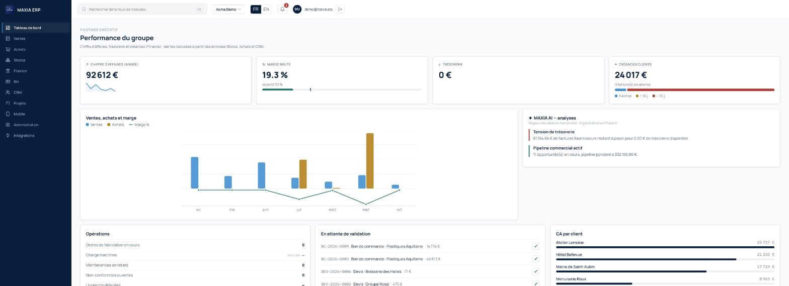The image size is (789, 286).
Task: Open the Stocks module
Action: pos(35,60)
